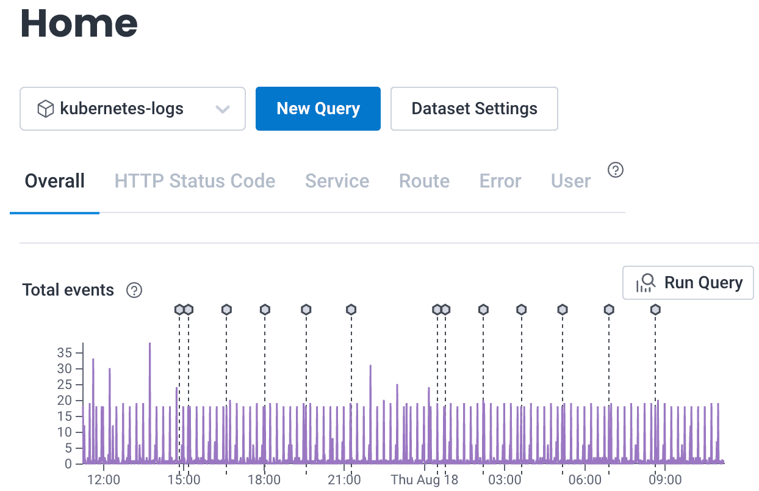Select the User tab
The height and width of the screenshot is (491, 759).
570,181
